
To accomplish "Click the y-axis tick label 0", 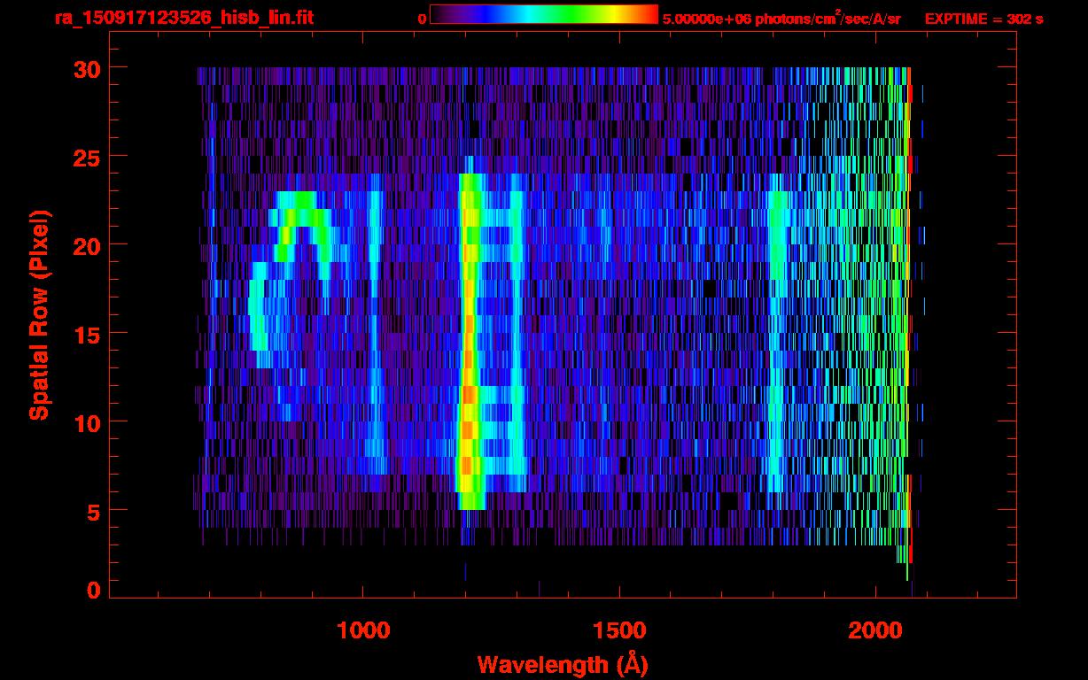I will coord(93,591).
